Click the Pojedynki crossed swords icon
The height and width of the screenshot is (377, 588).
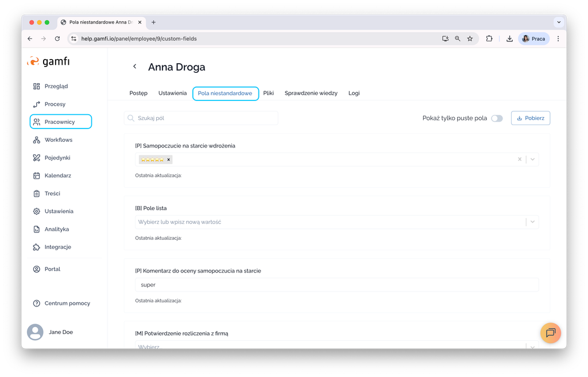37,158
